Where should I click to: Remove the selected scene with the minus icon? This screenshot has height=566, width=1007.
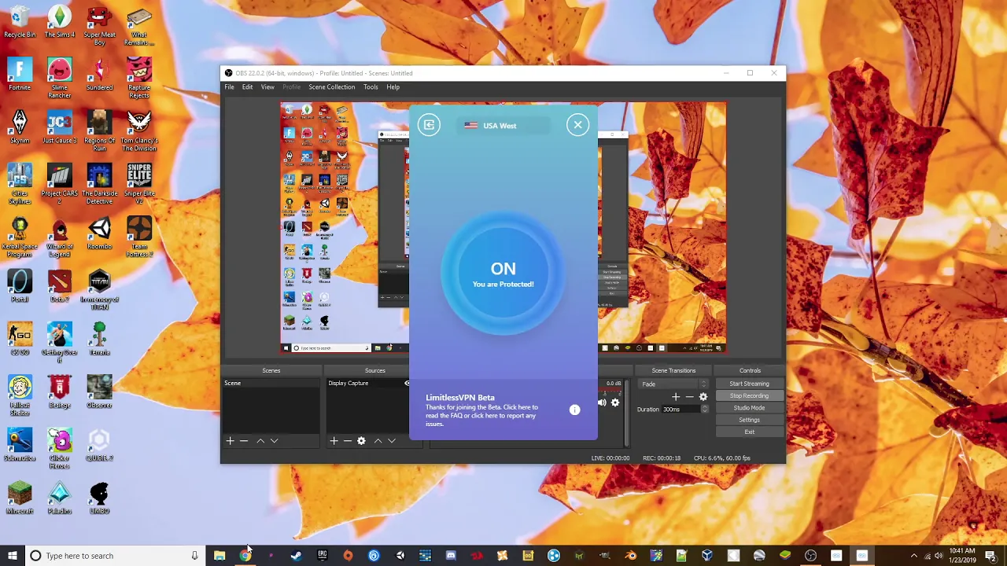click(x=244, y=441)
